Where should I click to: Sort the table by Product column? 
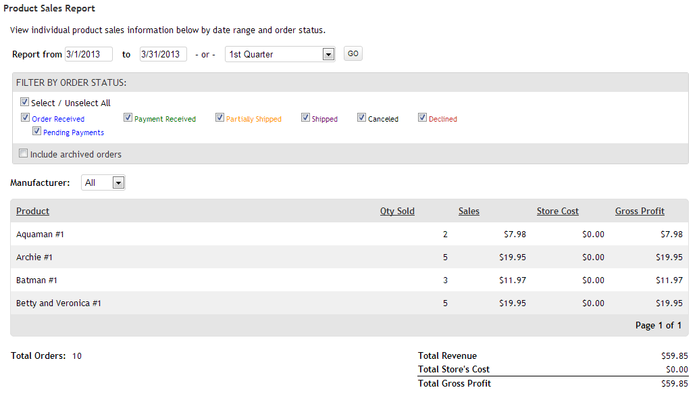tap(32, 211)
